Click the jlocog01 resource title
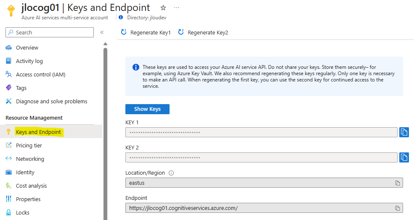This screenshot has height=220, width=414. 40,8
